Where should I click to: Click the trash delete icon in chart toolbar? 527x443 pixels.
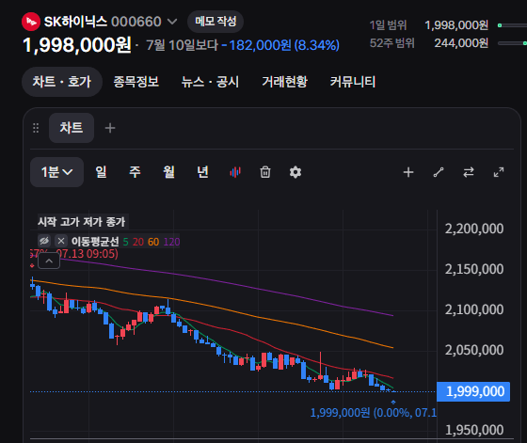click(x=265, y=172)
